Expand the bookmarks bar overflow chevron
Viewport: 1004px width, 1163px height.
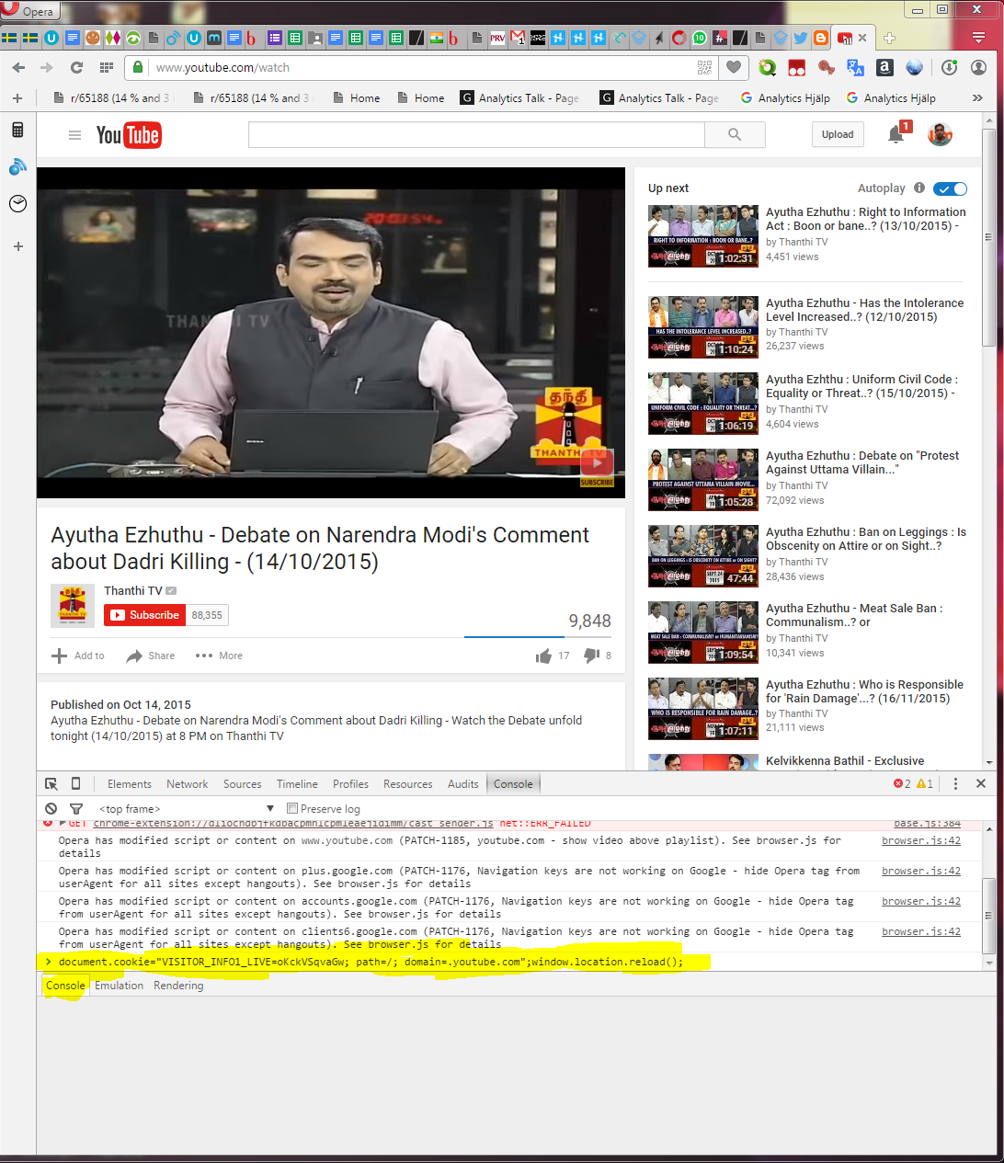pos(977,97)
